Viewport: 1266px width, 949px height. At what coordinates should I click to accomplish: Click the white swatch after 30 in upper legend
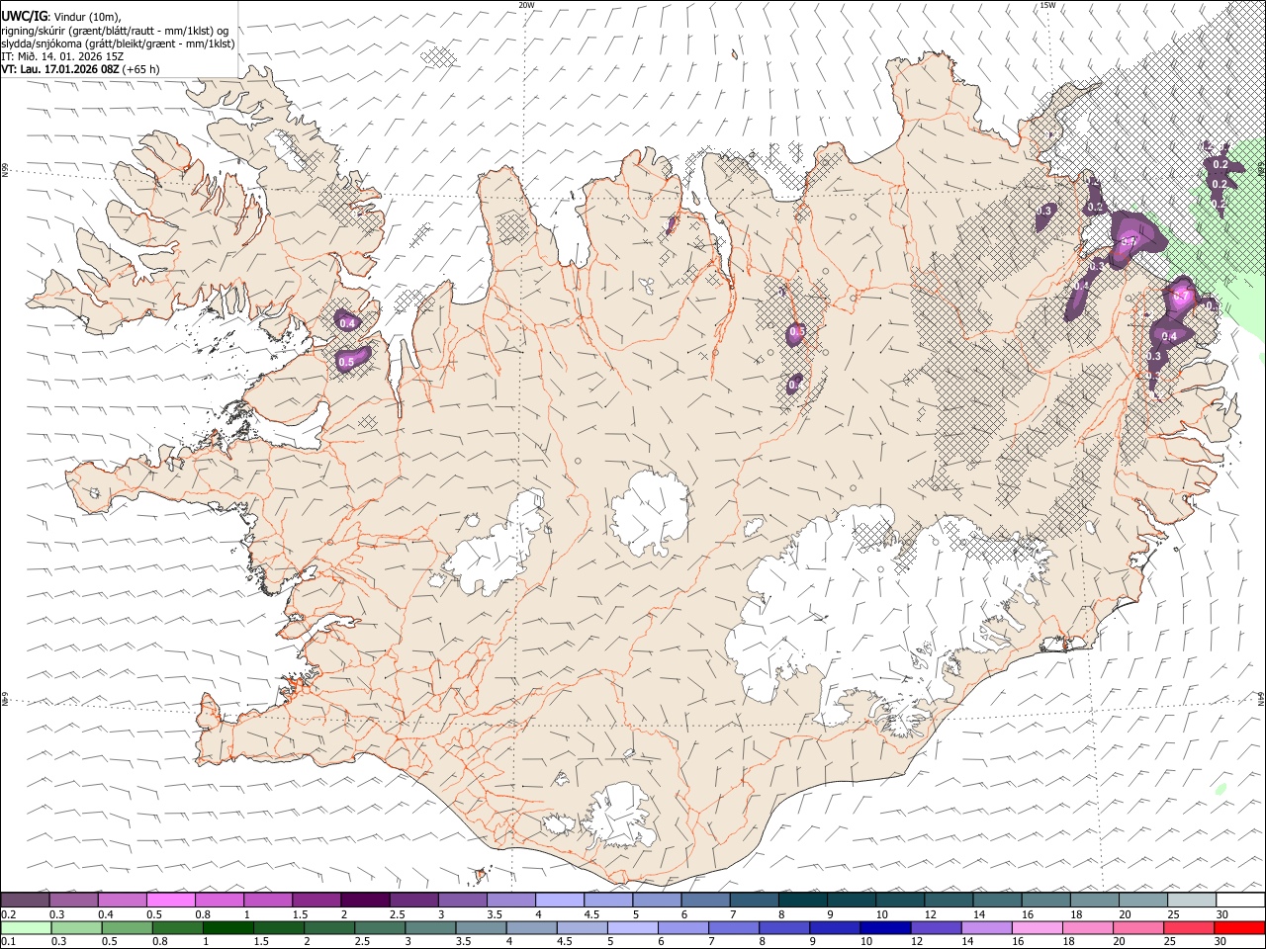tap(1240, 900)
